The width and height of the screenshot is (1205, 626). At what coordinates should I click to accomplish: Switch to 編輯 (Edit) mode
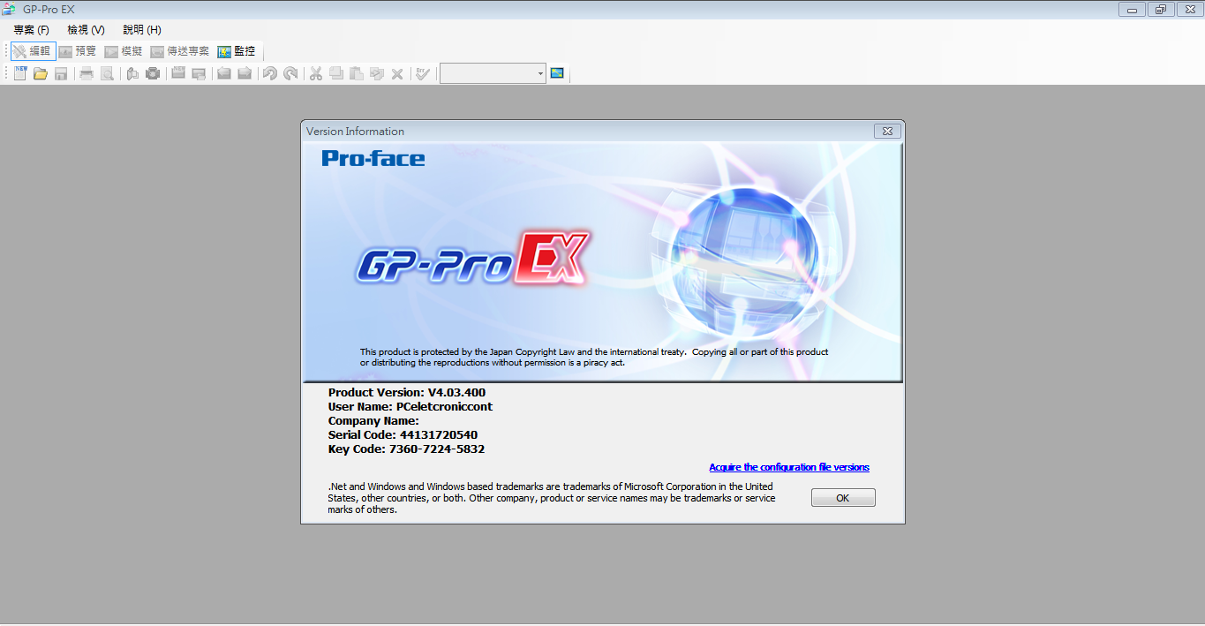tap(33, 51)
